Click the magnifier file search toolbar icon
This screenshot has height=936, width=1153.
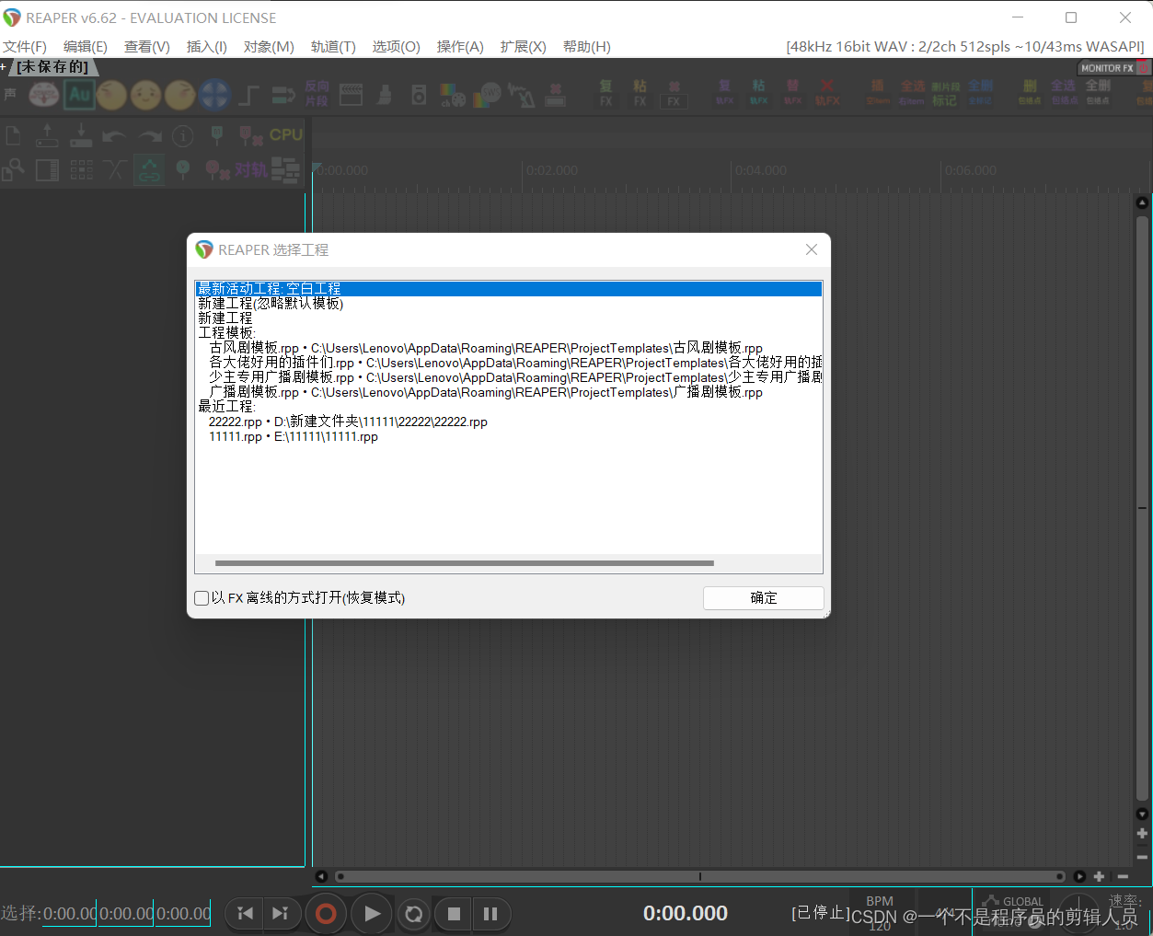click(x=13, y=169)
